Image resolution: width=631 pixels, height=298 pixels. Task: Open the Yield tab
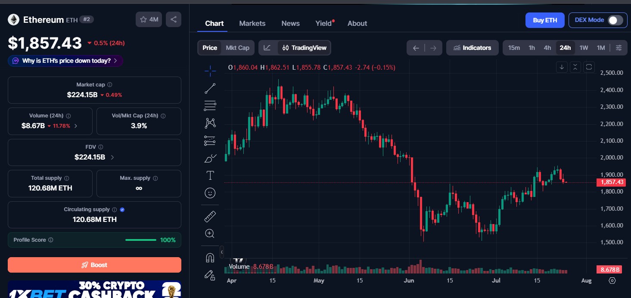pyautogui.click(x=324, y=23)
